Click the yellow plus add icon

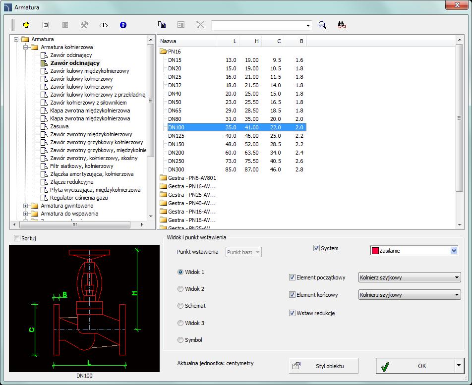26,25
